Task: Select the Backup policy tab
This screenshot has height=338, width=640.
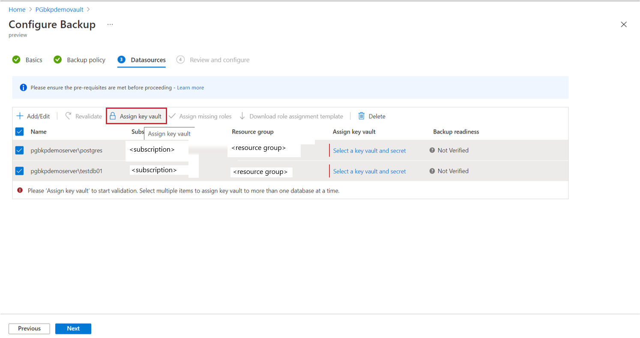Action: tap(85, 60)
